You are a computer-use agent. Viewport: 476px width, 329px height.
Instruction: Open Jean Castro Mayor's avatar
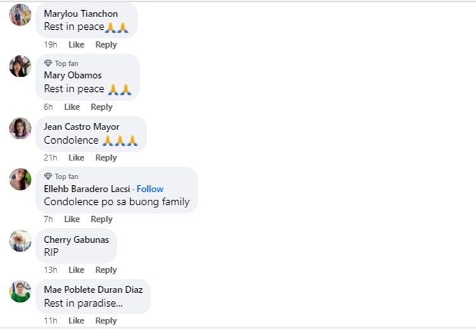coord(20,128)
